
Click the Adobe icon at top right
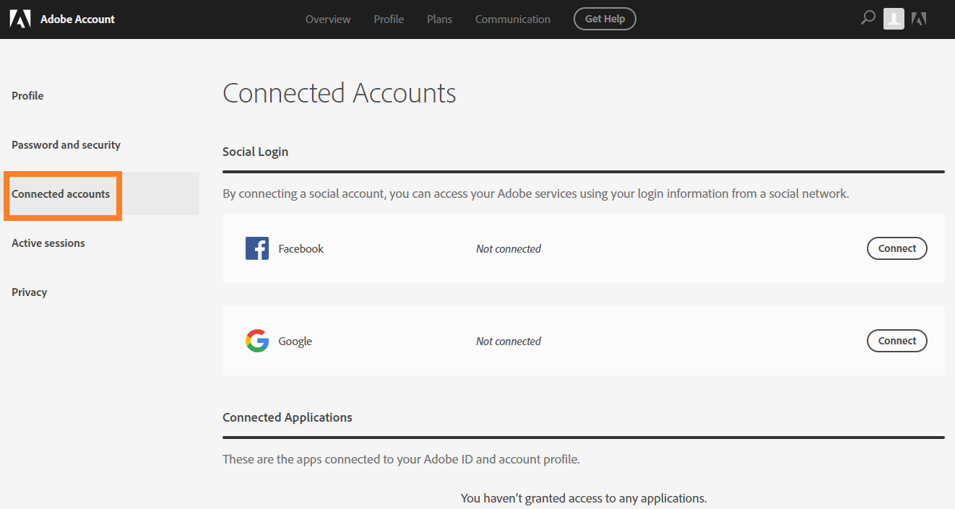click(919, 19)
